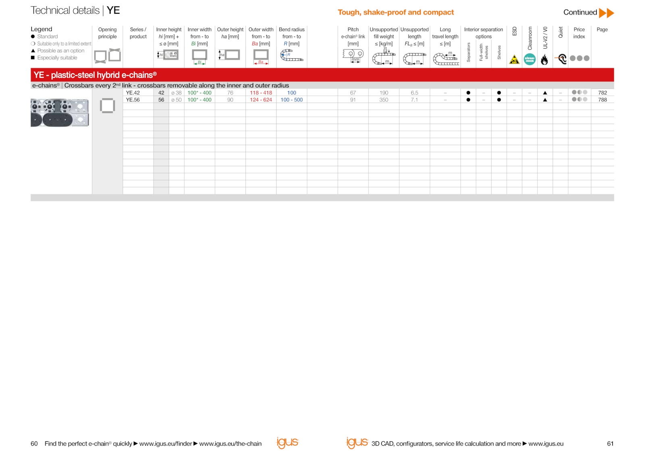Click the igus logo near page 60
Image resolution: width=645 pixels, height=455 pixels.
tap(287, 443)
